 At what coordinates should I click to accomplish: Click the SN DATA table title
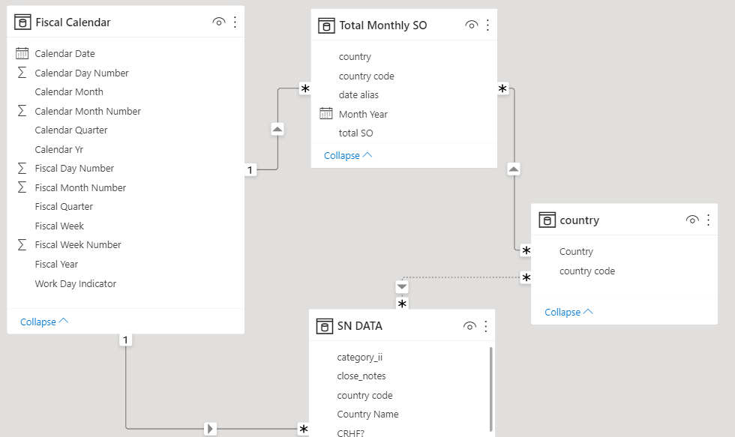pyautogui.click(x=360, y=326)
